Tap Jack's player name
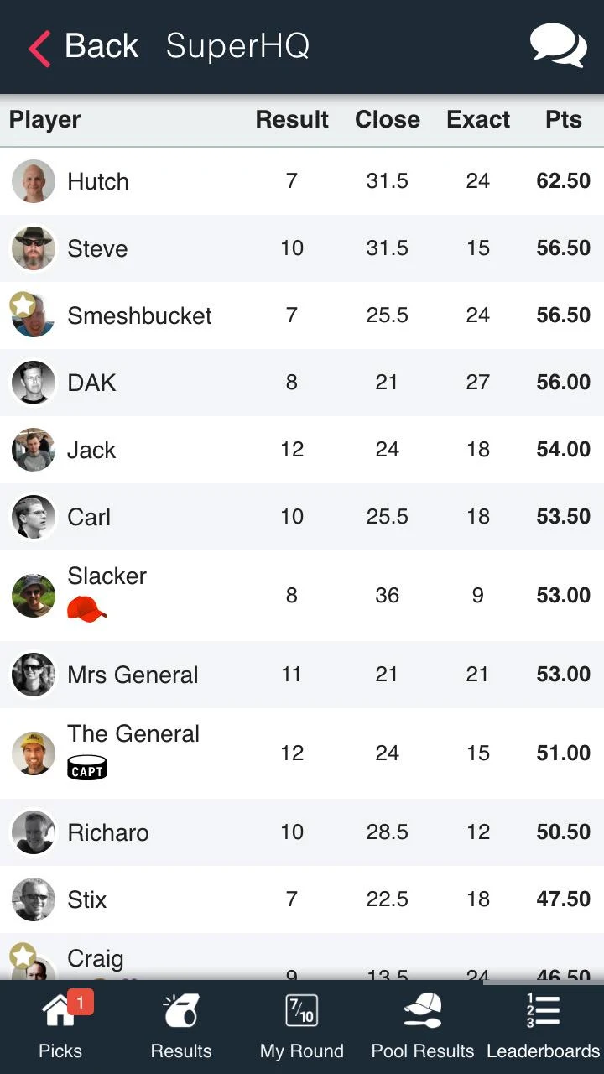604x1074 pixels. tap(91, 450)
